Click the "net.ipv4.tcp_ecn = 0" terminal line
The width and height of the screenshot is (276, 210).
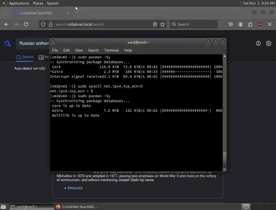tap(71, 91)
